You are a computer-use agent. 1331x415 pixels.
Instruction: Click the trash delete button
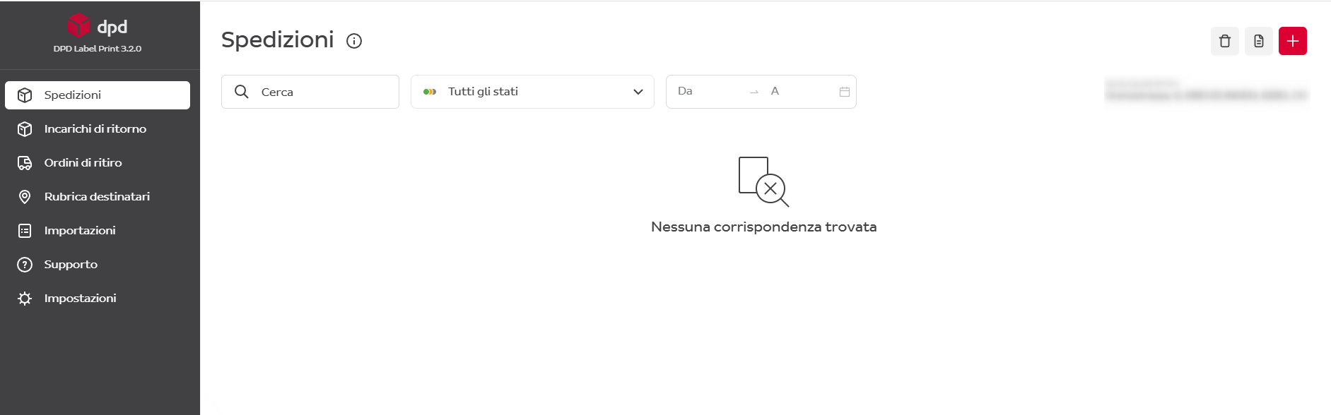1225,41
